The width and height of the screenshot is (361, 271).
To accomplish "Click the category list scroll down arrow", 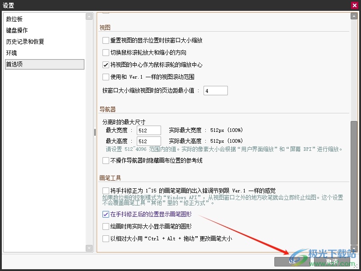I will pos(89,248).
